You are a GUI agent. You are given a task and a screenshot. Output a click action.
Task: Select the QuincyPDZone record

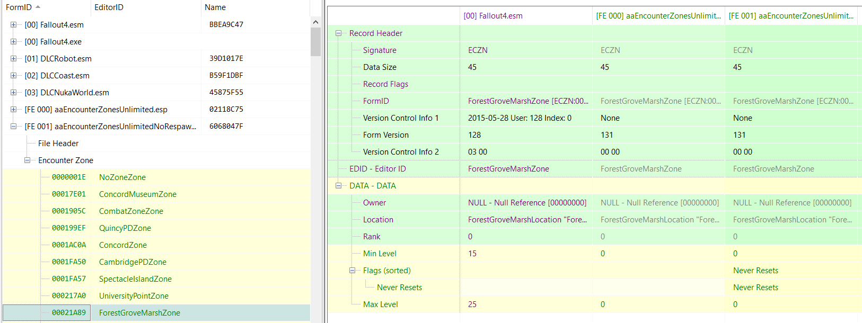coord(125,228)
